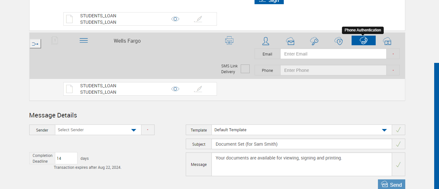Select the cloud key password icon
This screenshot has width=439, height=189.
(x=314, y=41)
